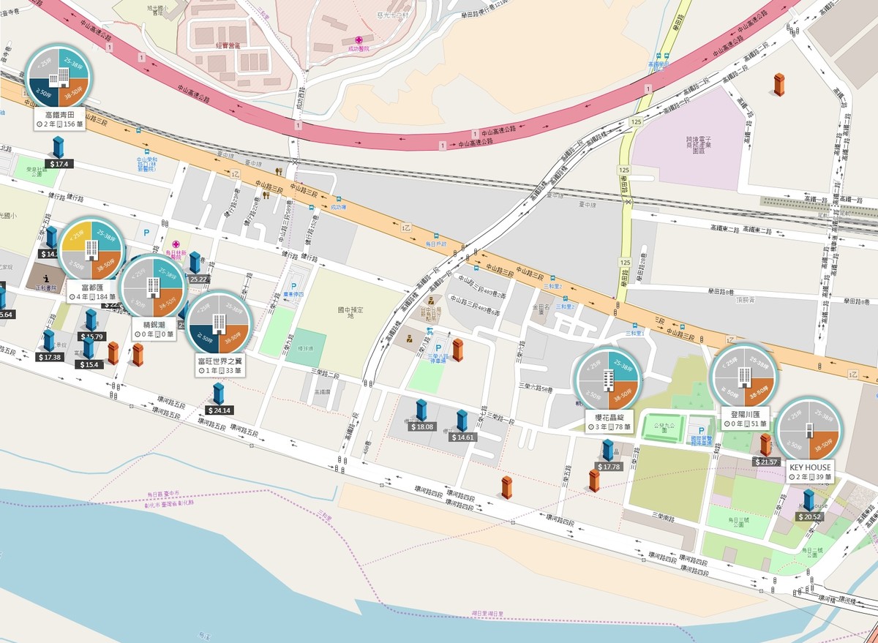
Task: Click the 精銳潮 gray pie marker
Action: pos(152,286)
